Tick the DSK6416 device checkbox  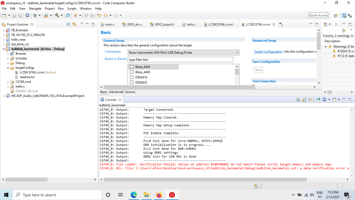tap(132, 77)
